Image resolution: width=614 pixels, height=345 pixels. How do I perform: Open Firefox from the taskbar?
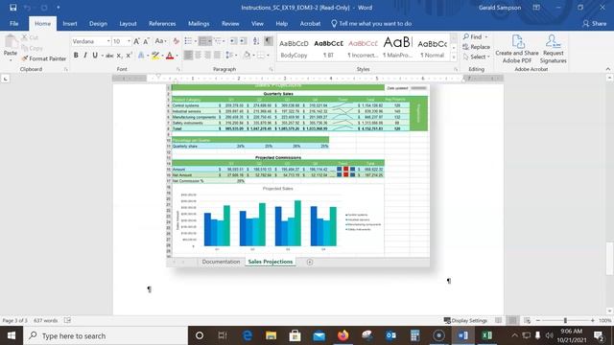pos(343,335)
